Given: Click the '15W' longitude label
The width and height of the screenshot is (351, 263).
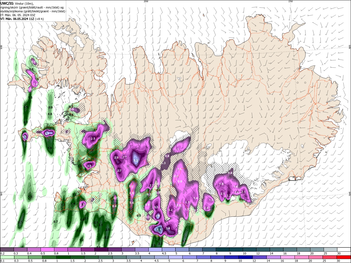Looking at the screenshot, I should (290, 1).
